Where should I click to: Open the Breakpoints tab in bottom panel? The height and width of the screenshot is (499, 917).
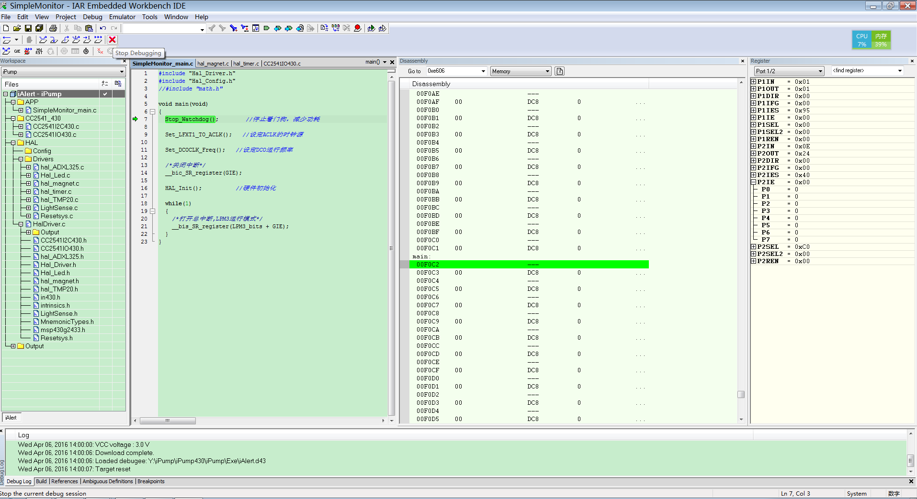tap(151, 481)
